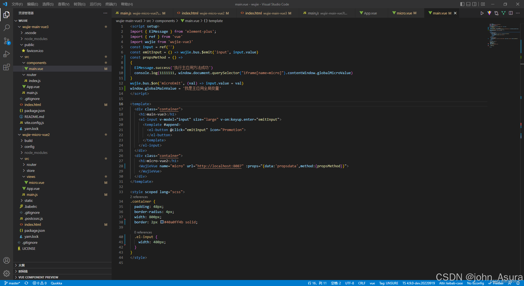Click Quokka in the status bar
524x286 pixels.
(x=56, y=283)
